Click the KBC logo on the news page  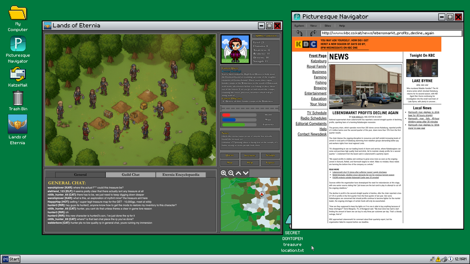306,44
